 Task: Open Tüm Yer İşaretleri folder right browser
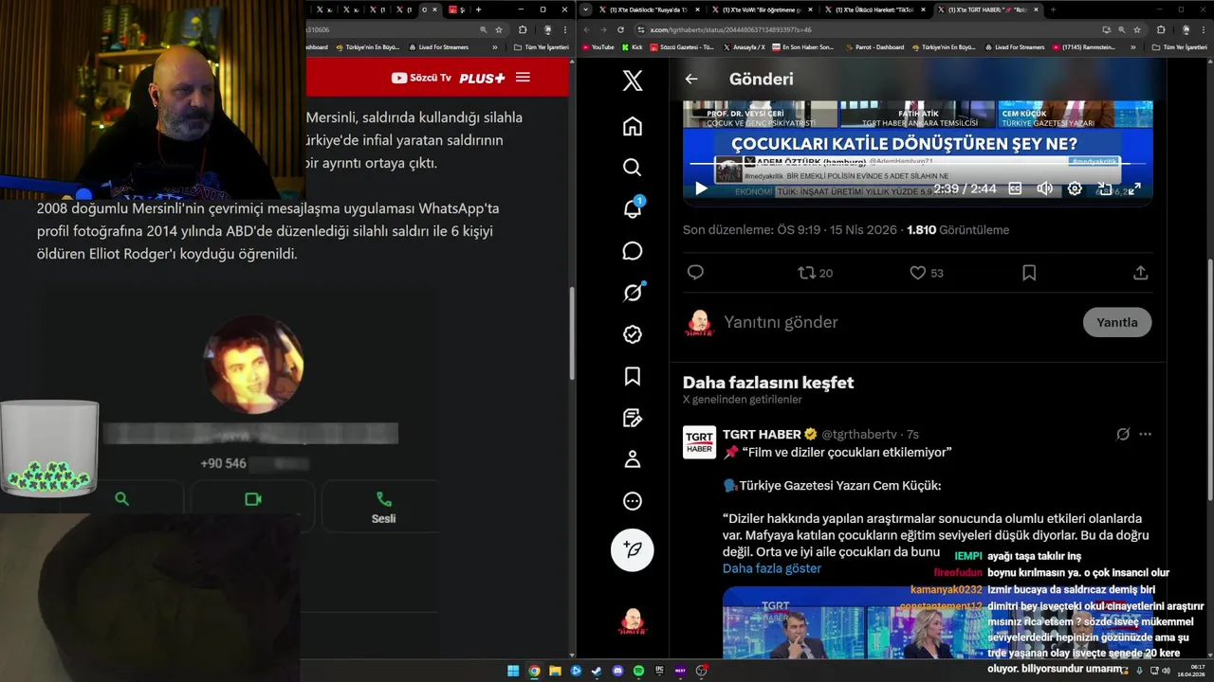point(1179,46)
